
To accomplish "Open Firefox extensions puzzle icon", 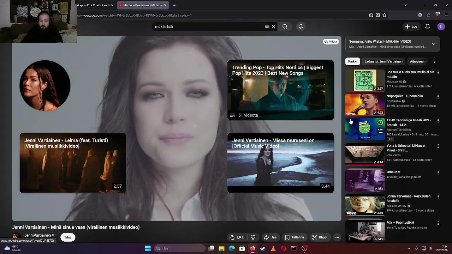I will pyautogui.click(x=428, y=15).
